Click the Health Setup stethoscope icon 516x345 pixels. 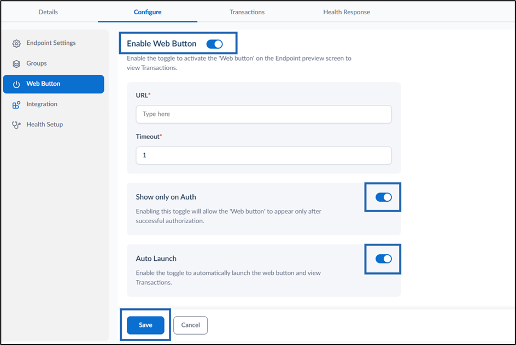(16, 125)
